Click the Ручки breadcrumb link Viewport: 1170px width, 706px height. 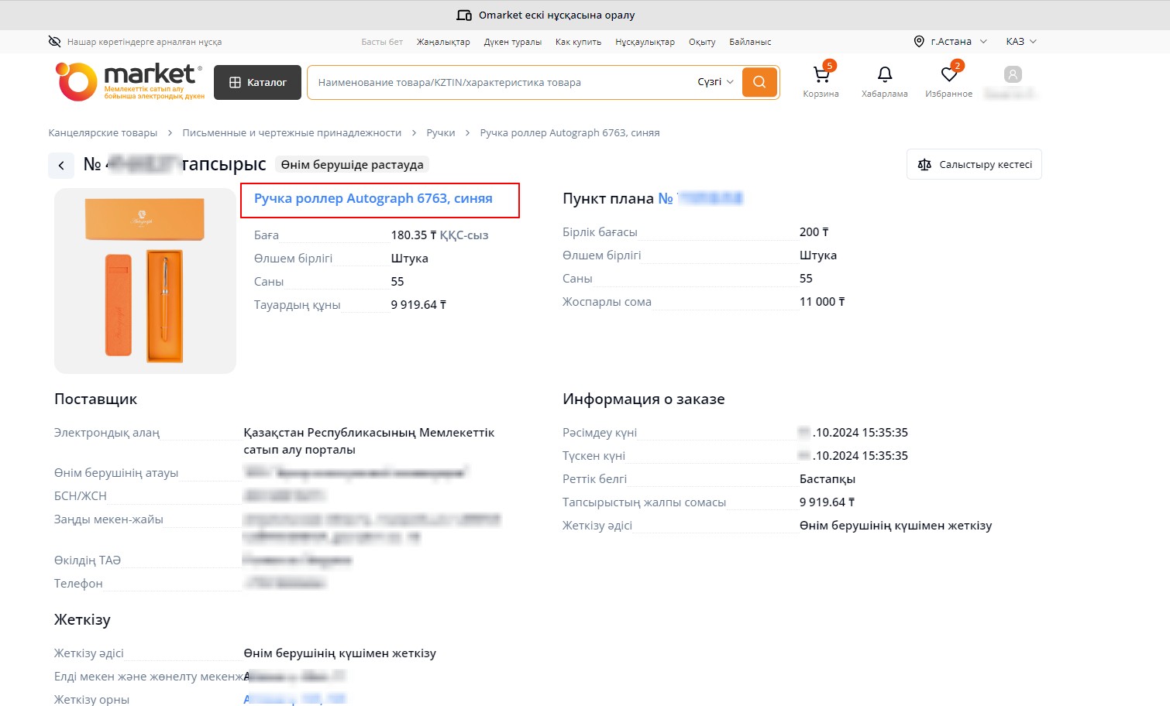tap(440, 133)
